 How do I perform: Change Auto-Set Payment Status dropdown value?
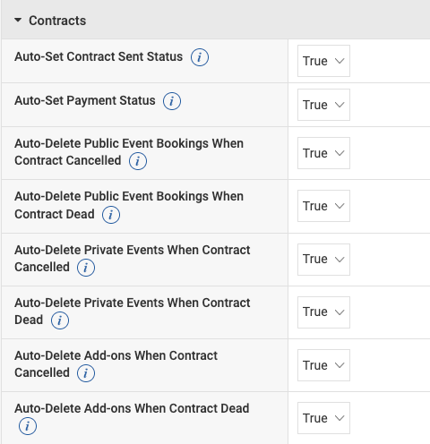tap(323, 105)
